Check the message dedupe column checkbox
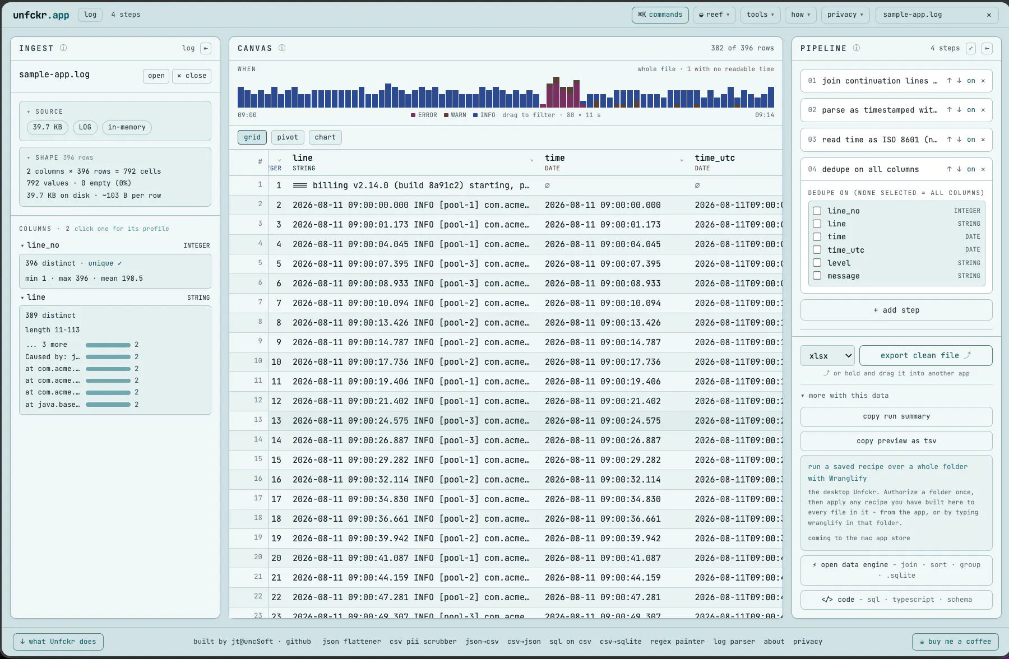 coord(817,276)
